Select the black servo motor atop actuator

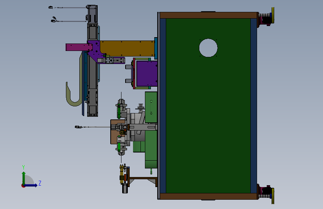point(92,14)
